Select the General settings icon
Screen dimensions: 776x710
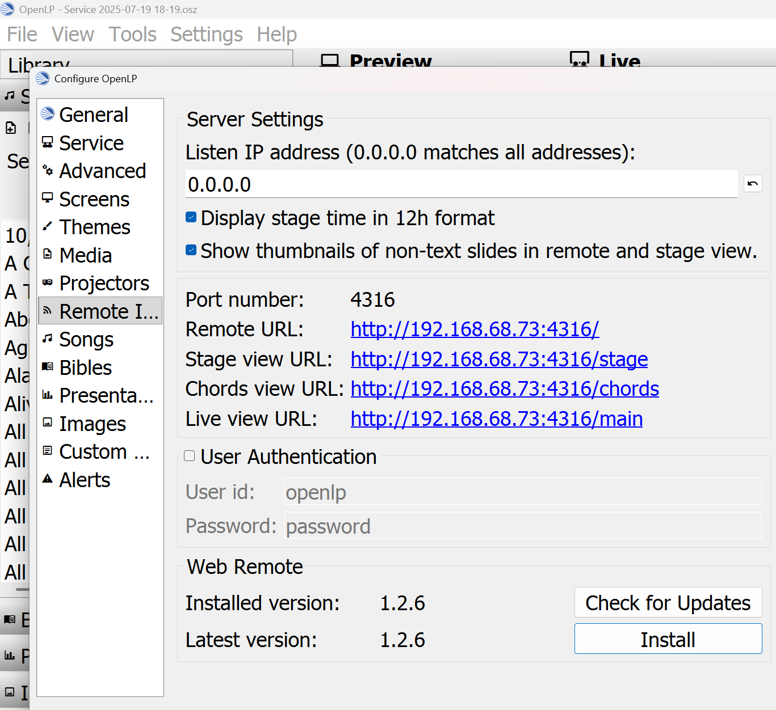(48, 115)
